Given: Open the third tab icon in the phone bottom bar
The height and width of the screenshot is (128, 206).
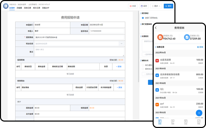Looking at the screenshot, I should point(186,122).
